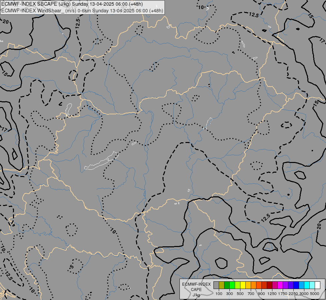Click the 500 legend value
The height and width of the screenshot is (300, 326).
click(240, 294)
